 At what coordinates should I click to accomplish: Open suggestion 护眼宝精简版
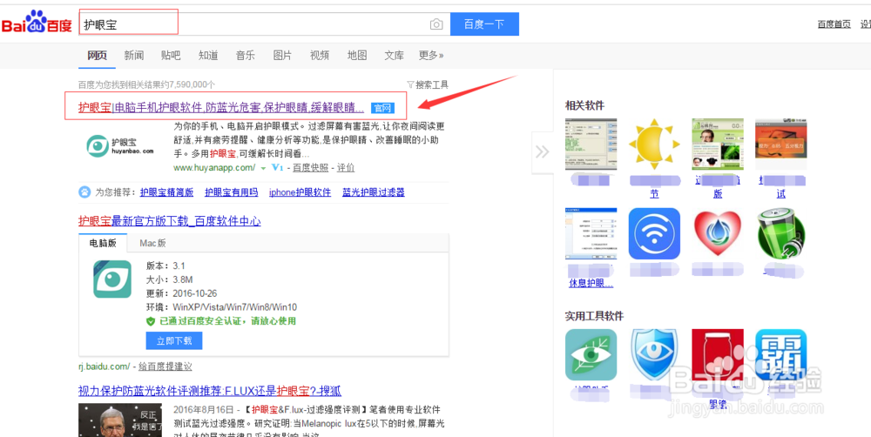[x=166, y=192]
